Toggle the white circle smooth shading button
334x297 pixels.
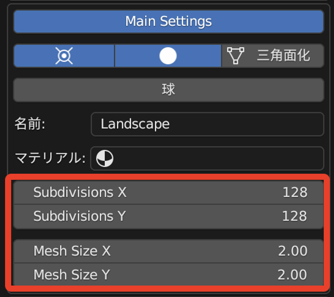(x=168, y=56)
